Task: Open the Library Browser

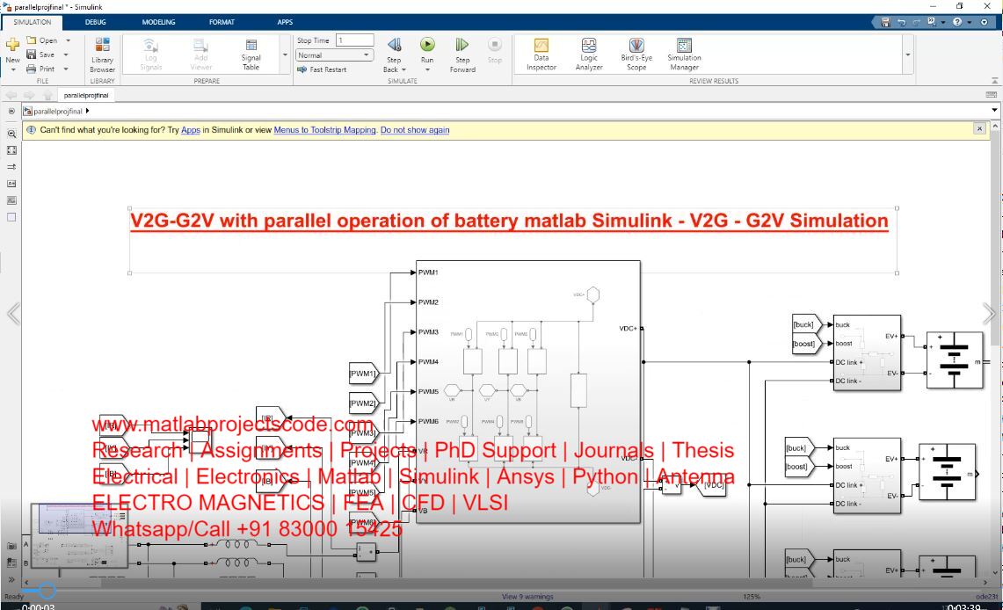Action: [102, 52]
